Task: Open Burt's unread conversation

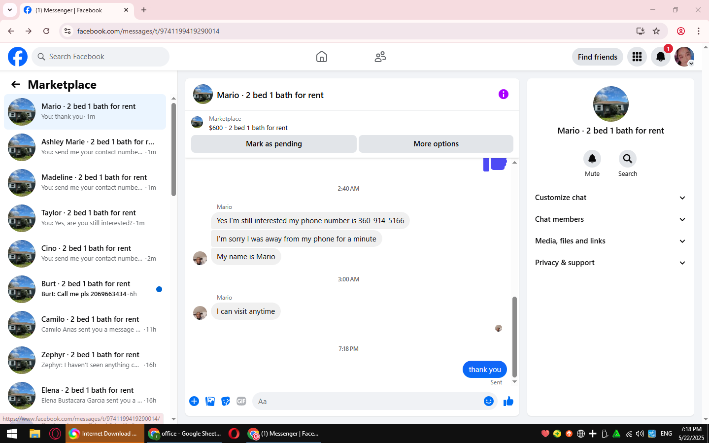Action: 85,289
